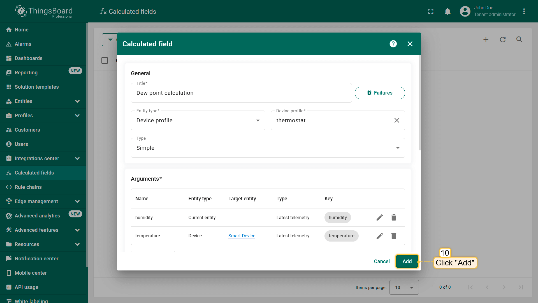The height and width of the screenshot is (303, 538).
Task: Delete the humidity argument row
Action: [394, 217]
